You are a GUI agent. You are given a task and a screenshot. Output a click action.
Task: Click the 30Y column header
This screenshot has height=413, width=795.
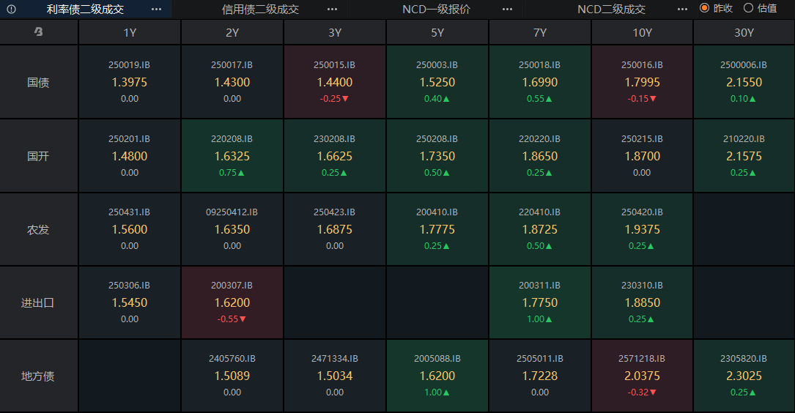pyautogui.click(x=744, y=32)
